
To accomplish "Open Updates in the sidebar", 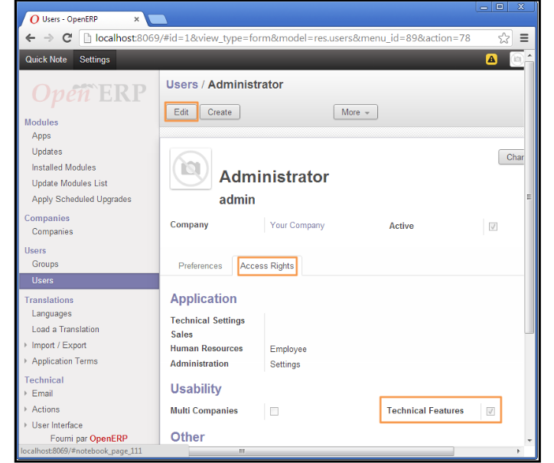I will click(47, 152).
